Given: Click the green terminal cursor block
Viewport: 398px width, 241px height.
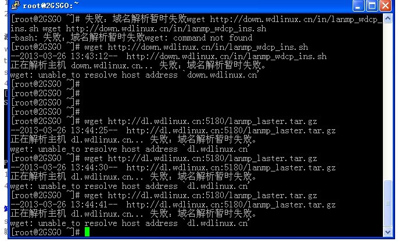Looking at the screenshot, I should coord(87,232).
